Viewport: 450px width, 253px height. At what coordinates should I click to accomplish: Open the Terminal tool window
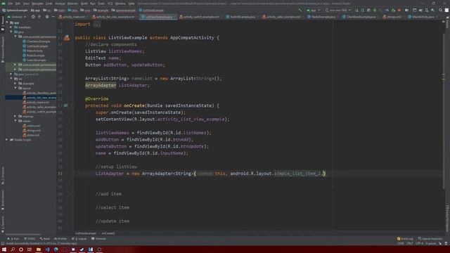click(98, 239)
